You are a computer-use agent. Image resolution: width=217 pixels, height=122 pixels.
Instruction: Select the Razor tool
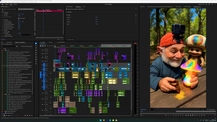pyautogui.click(x=36, y=50)
